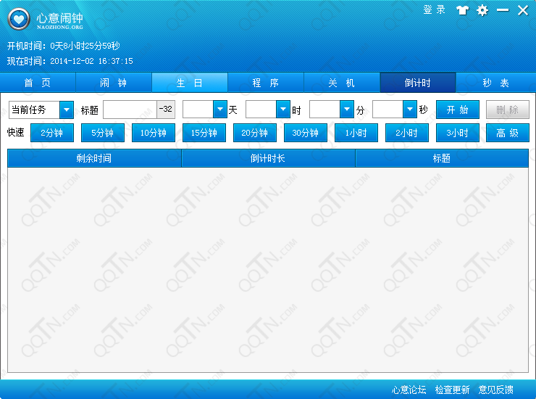Expand the 当前任务 task dropdown
Screen dimensions: 536x399
click(67, 110)
